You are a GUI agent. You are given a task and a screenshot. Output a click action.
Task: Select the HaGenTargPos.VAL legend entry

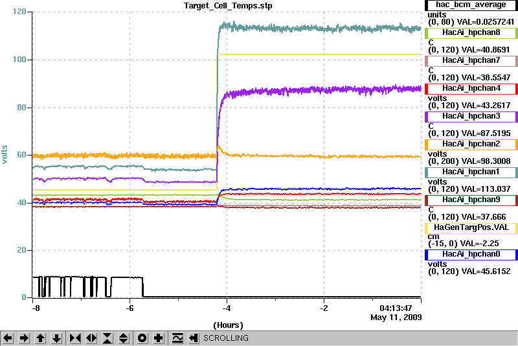(x=471, y=227)
